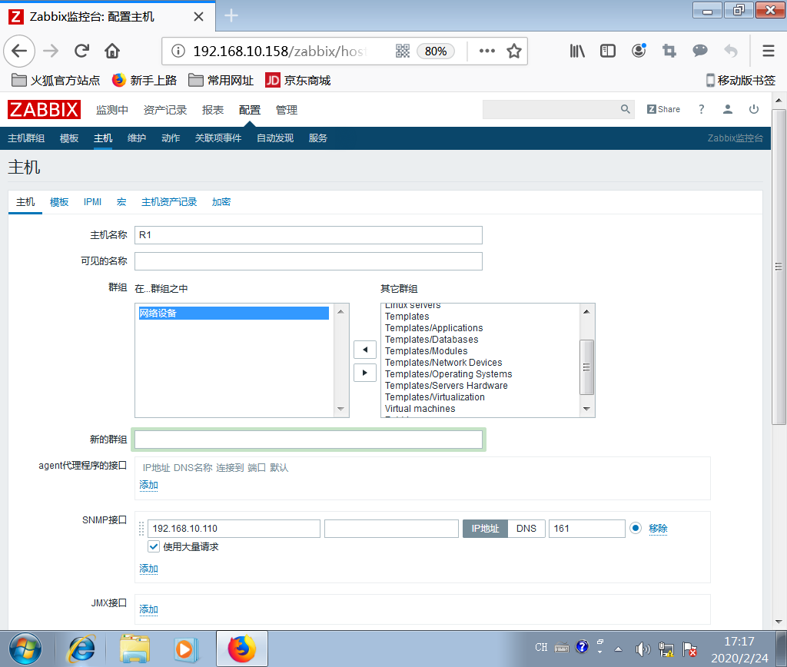Viewport: 787px width, 667px height.
Task: Switch to the 加密 tab
Action: point(221,202)
